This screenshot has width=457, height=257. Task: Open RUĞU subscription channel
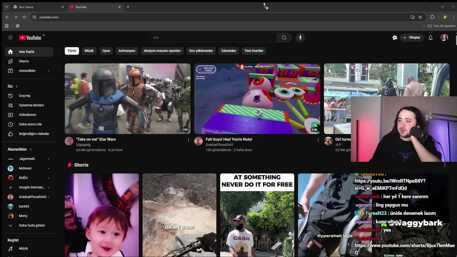29,178
